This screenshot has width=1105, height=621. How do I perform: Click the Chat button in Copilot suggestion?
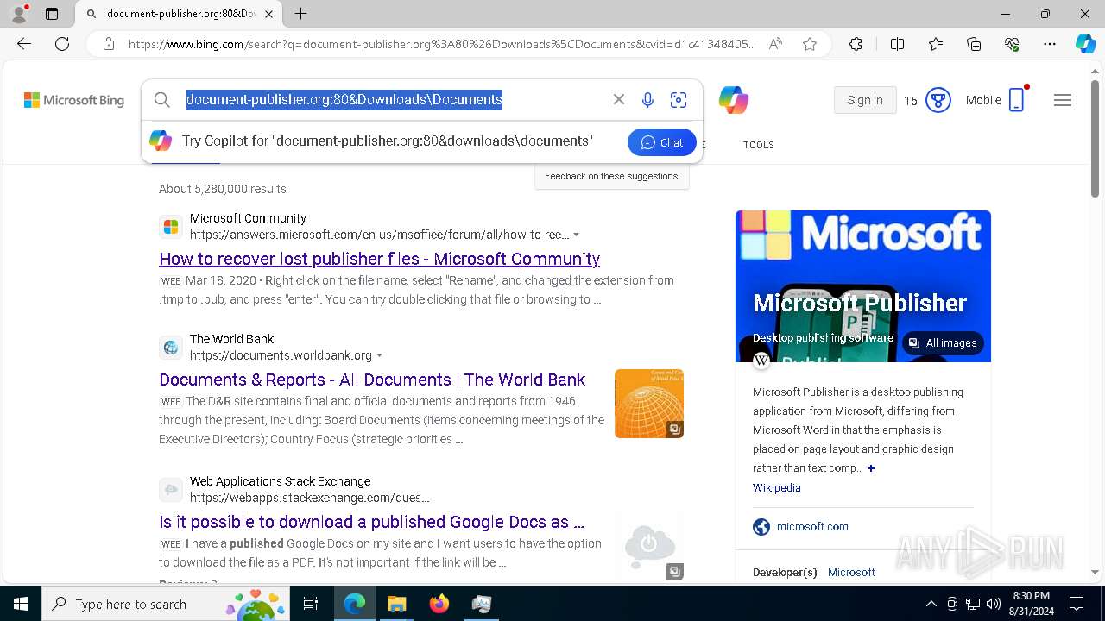(x=662, y=142)
